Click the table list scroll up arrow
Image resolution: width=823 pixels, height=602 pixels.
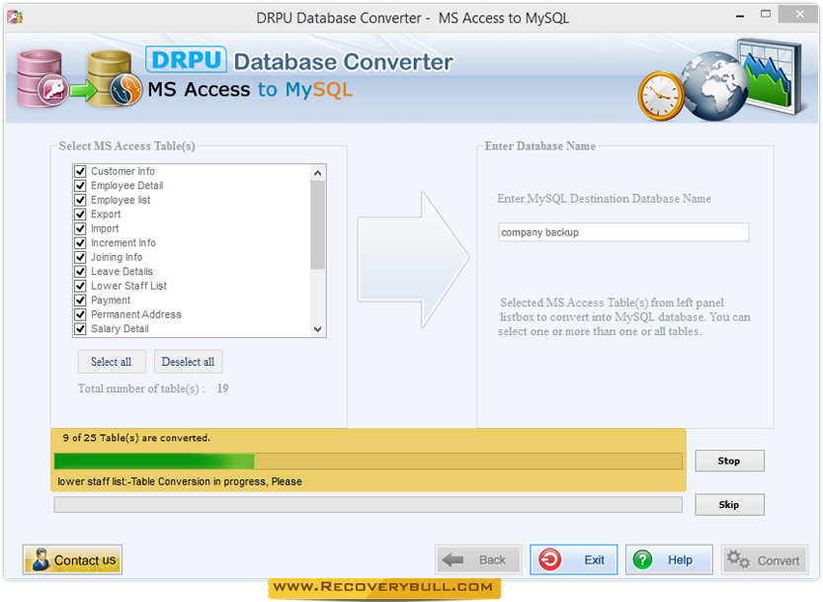317,172
